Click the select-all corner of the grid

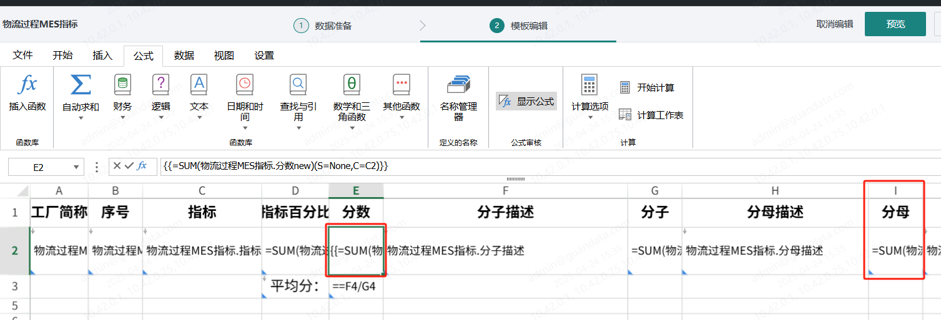(x=15, y=190)
